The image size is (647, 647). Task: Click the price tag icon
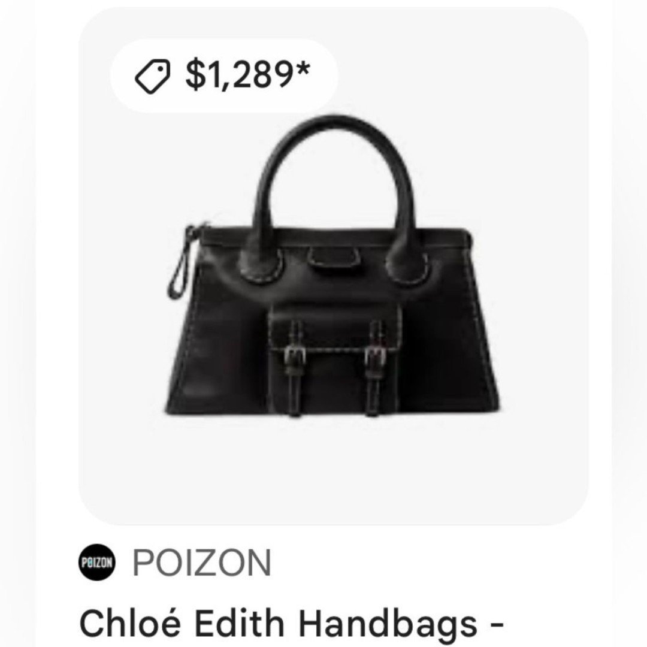click(x=152, y=76)
